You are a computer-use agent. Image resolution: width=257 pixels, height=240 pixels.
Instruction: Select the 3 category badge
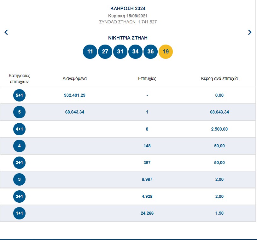coord(19,180)
